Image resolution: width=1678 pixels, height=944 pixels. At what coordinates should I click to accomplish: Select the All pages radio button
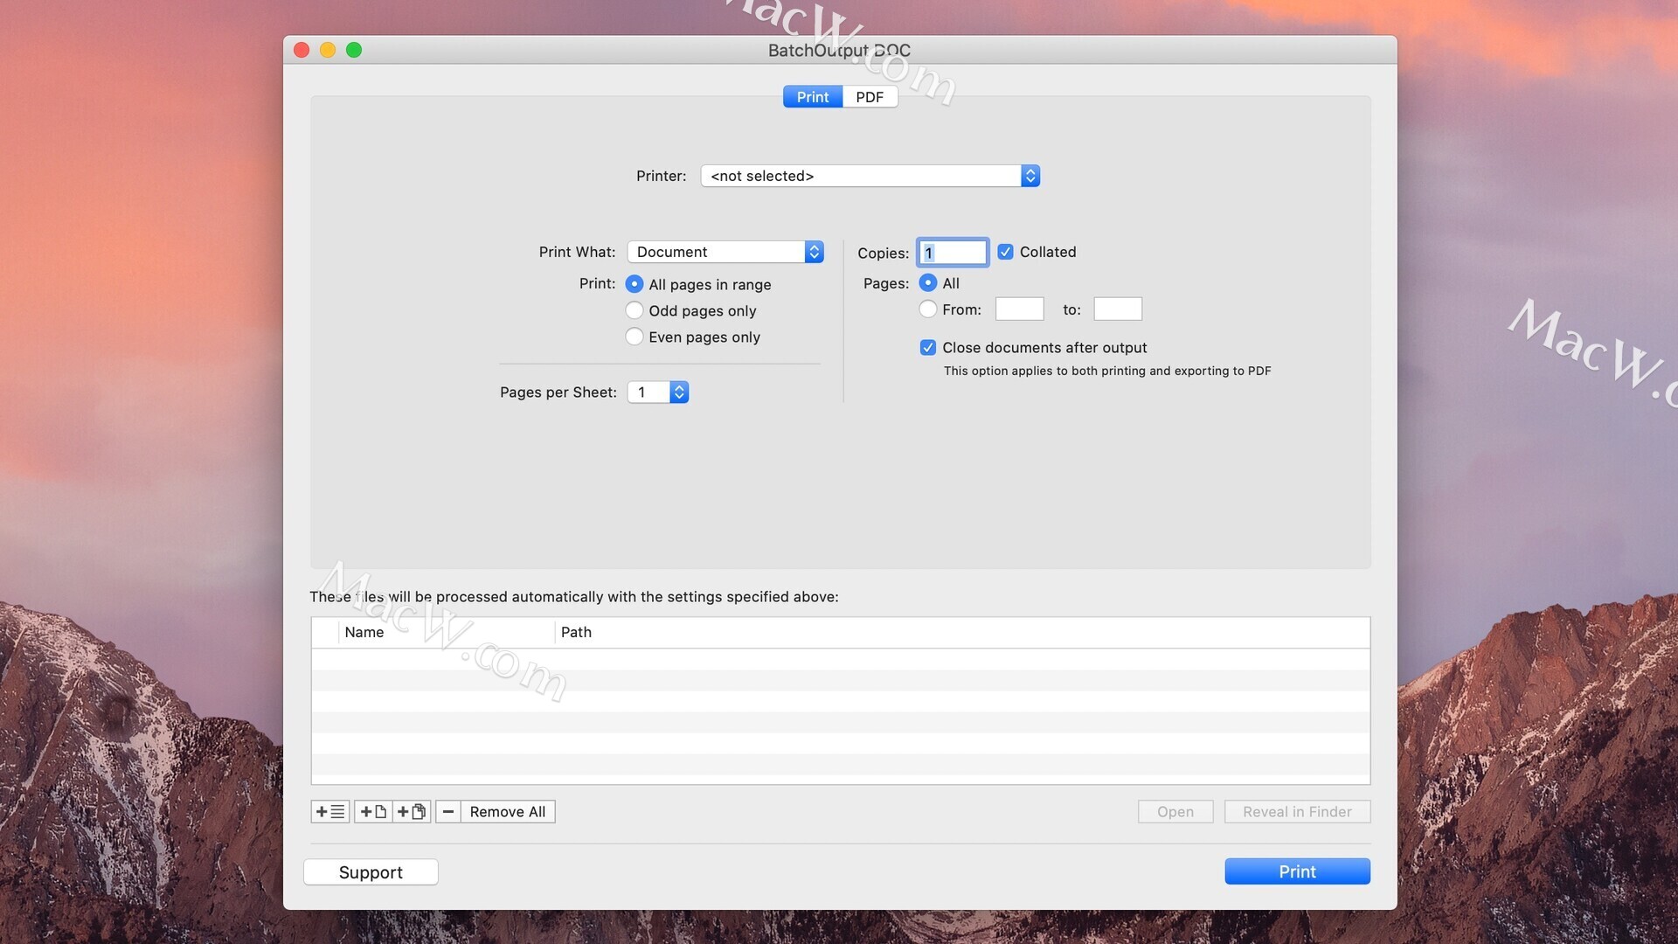pos(928,283)
